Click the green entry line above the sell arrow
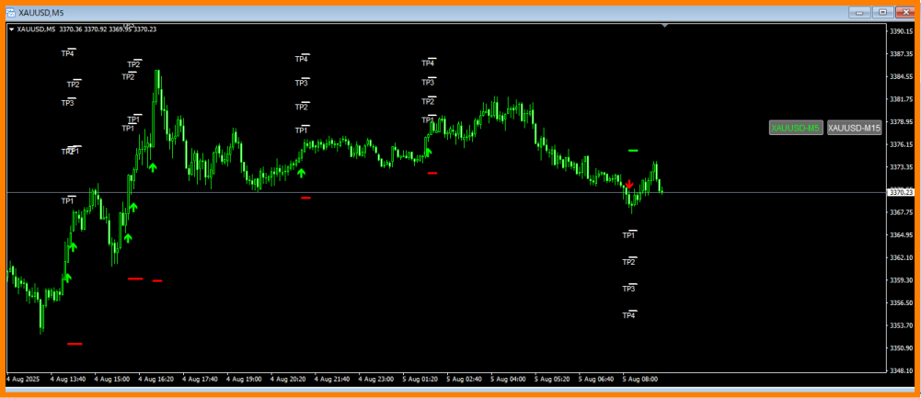 pyautogui.click(x=633, y=150)
